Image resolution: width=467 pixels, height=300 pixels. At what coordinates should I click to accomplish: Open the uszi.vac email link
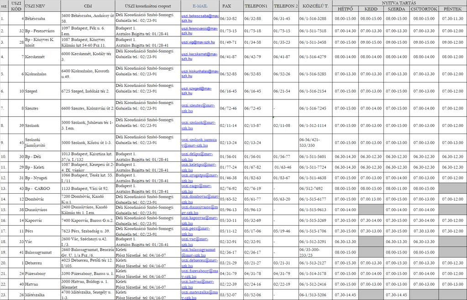(195, 242)
